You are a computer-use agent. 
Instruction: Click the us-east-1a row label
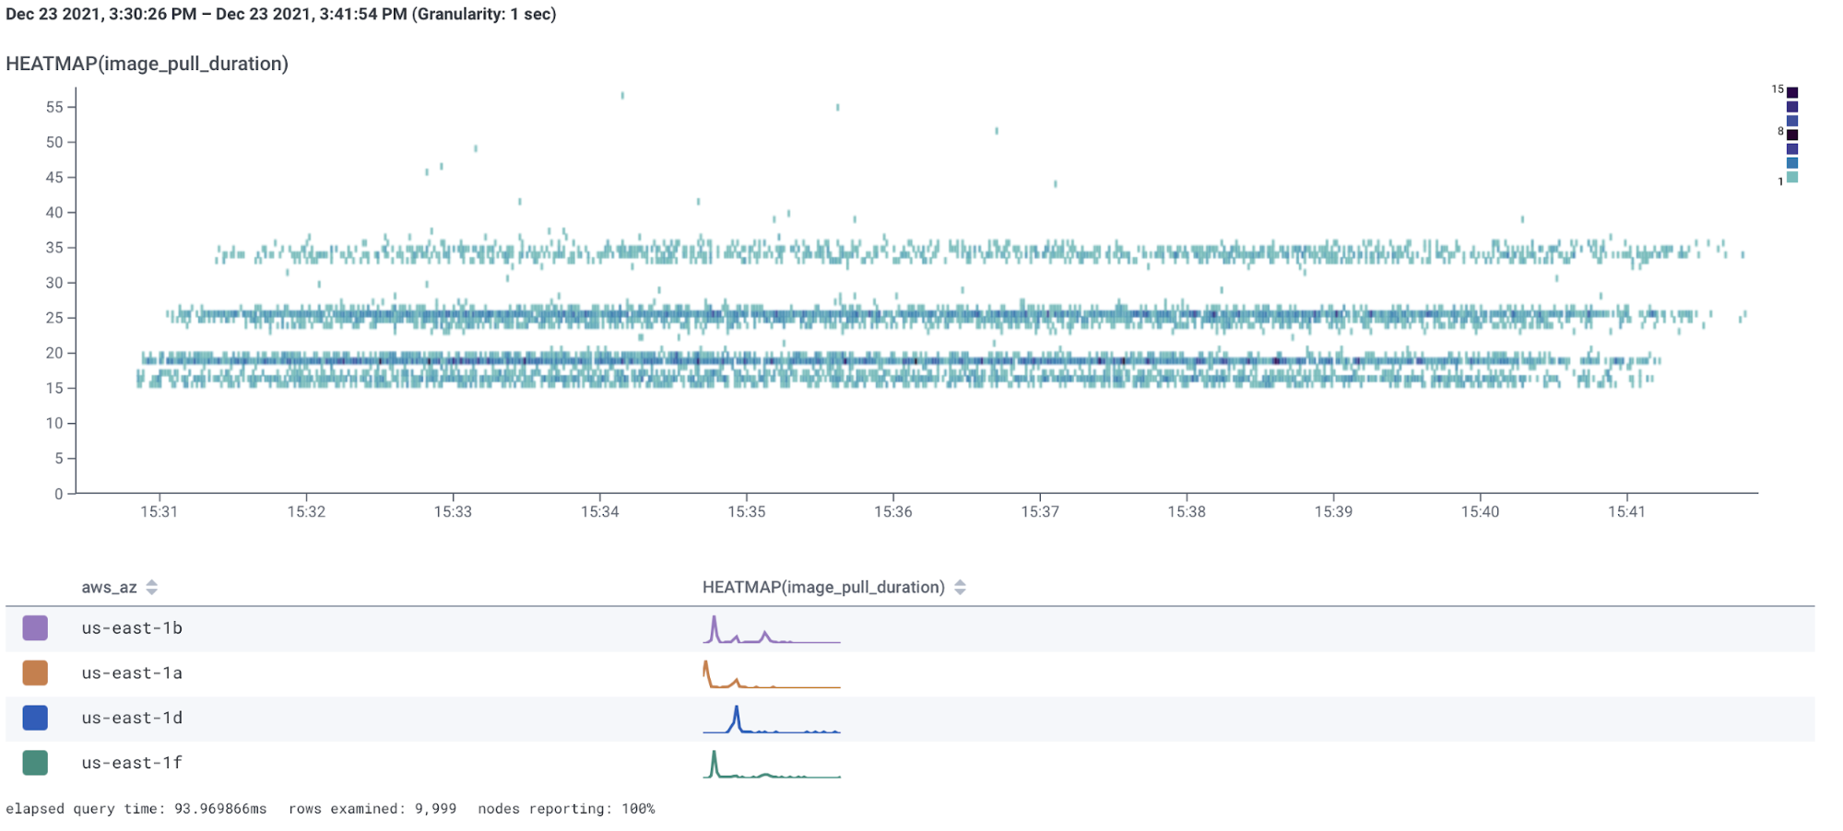tap(132, 673)
